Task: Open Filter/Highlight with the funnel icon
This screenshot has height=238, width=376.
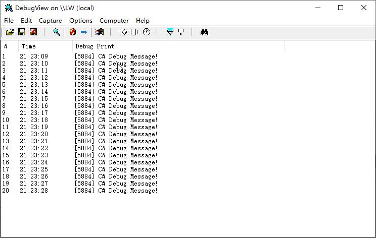Action: (x=170, y=32)
